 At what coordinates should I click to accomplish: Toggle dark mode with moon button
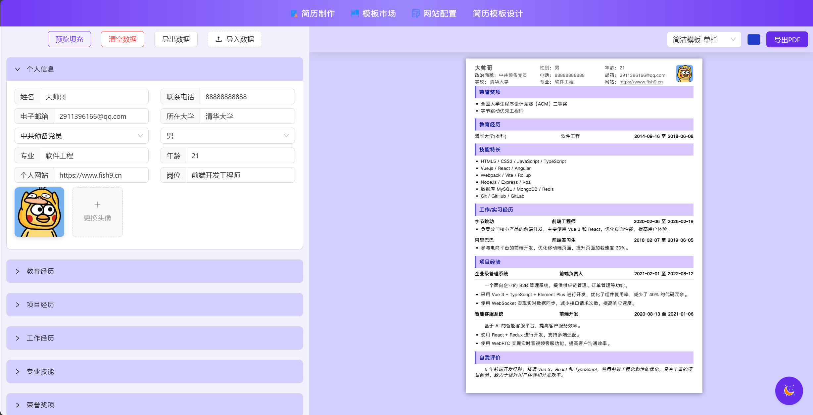(789, 391)
